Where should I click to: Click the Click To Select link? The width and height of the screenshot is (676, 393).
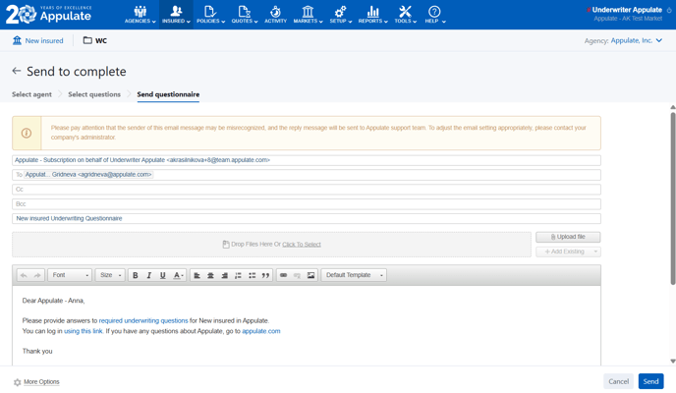click(302, 245)
